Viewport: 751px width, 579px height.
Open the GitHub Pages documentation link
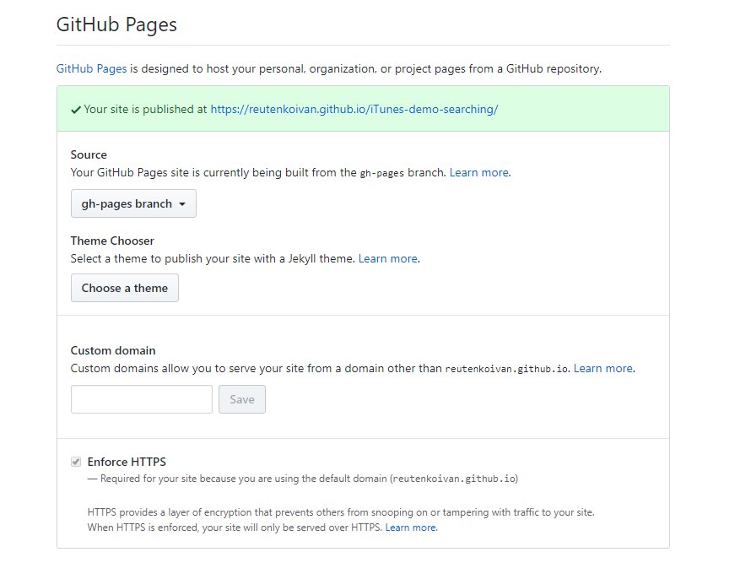point(91,68)
